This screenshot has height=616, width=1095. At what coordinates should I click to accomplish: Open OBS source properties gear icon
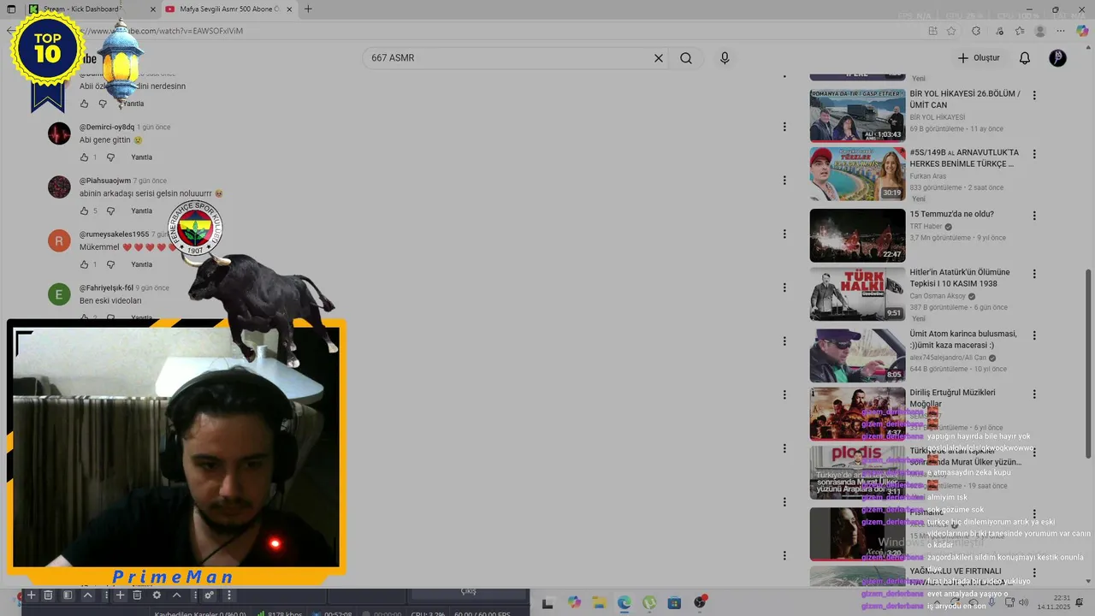(x=157, y=595)
